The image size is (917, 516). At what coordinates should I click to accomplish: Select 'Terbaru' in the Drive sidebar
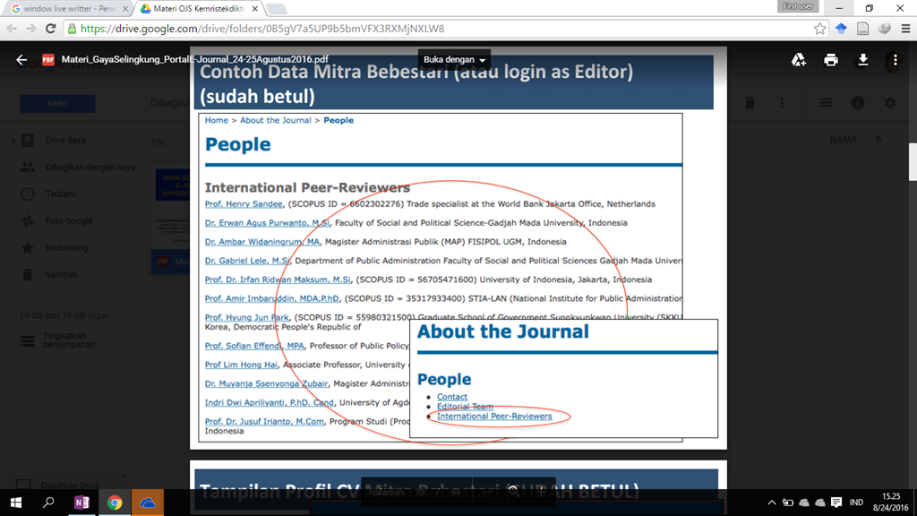(60, 194)
